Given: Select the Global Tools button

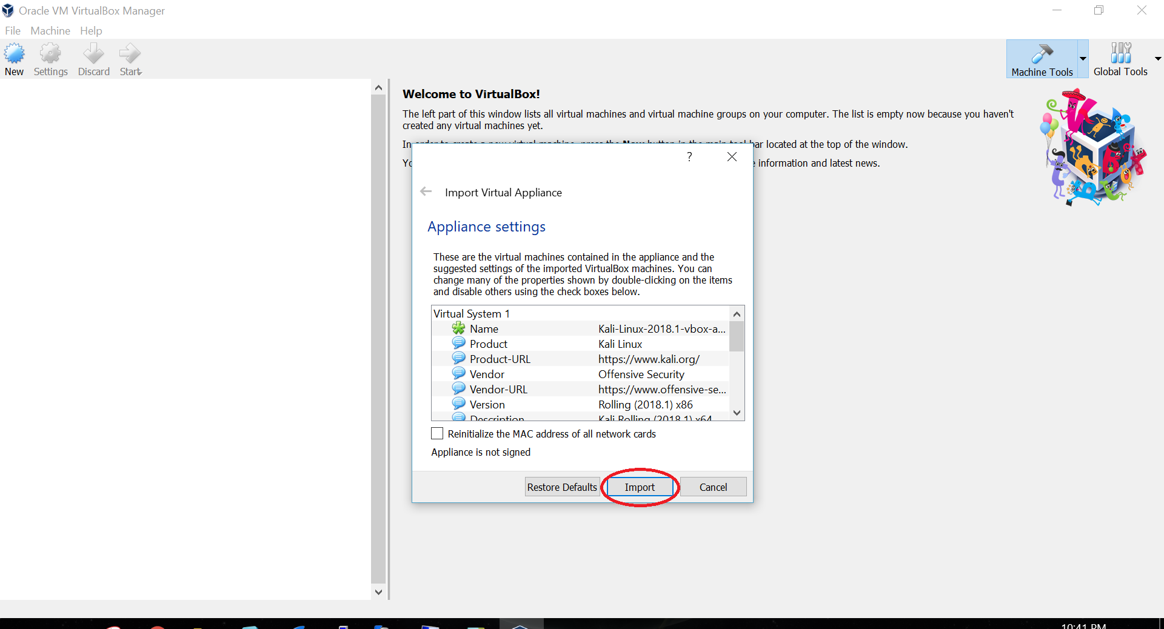Looking at the screenshot, I should [1120, 59].
